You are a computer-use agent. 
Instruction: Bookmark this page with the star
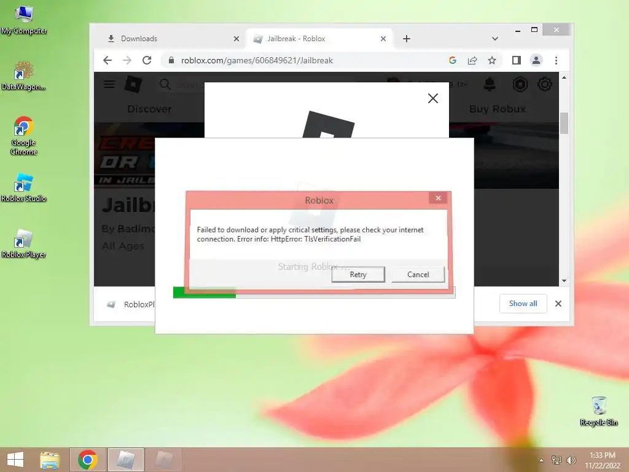(x=492, y=60)
